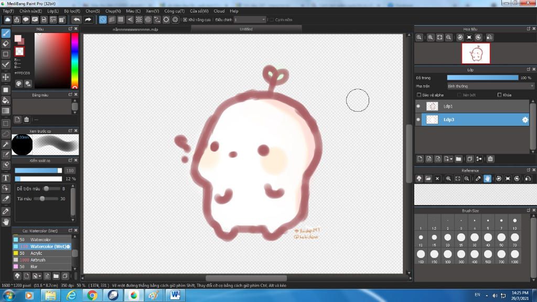Enable the grid snap guide
Viewport: 537px width, 302px height.
click(121, 19)
